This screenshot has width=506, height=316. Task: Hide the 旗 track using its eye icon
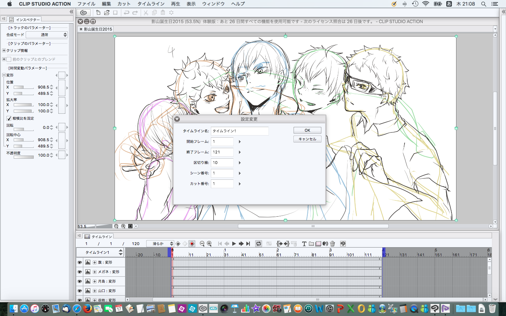[80, 262]
